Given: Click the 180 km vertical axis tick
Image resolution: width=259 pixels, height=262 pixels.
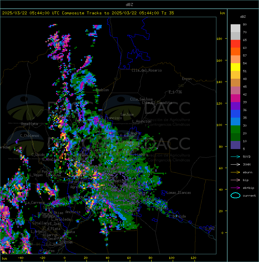Looking at the screenshot, I should coord(219,39).
